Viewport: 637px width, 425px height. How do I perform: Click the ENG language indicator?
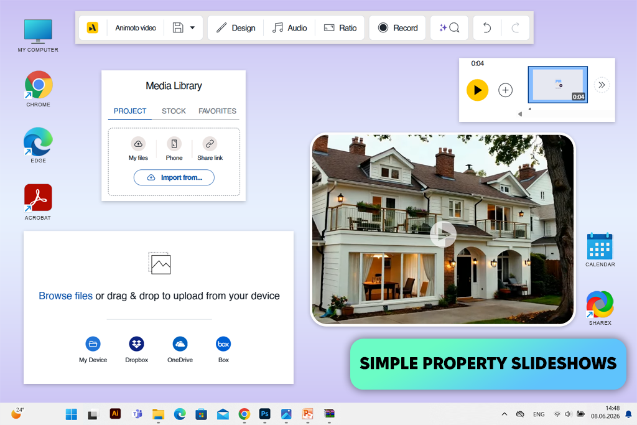point(539,414)
